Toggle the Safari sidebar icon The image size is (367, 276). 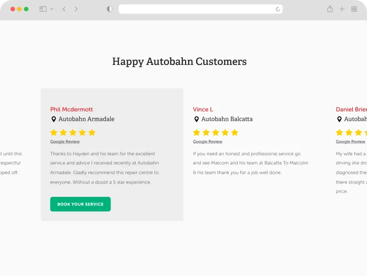[x=43, y=9]
